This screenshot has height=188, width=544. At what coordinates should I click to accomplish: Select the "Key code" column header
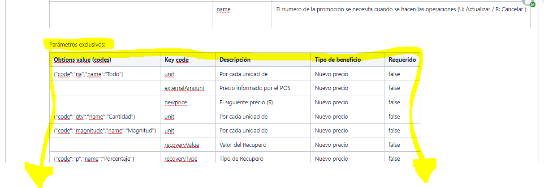point(176,60)
